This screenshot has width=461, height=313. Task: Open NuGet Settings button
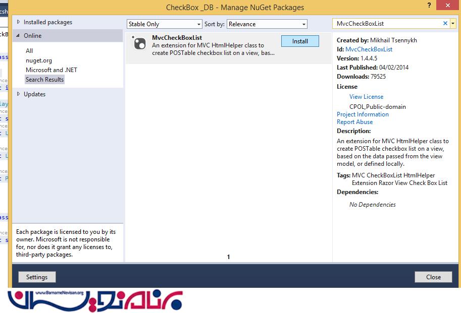click(x=37, y=277)
